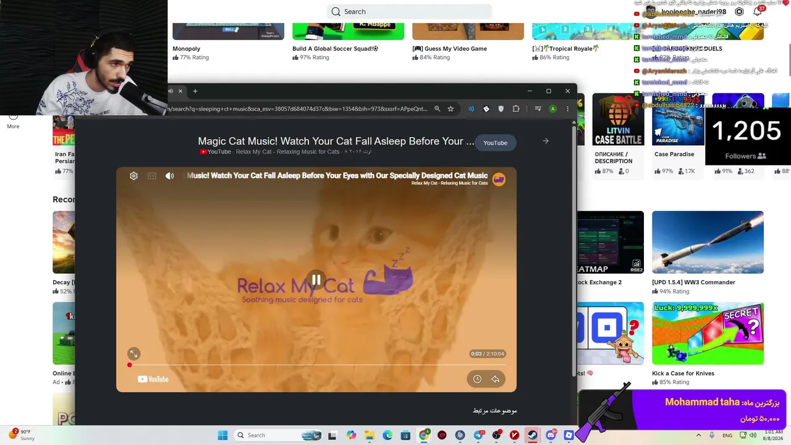
Task: Open system volume tray icon
Action: pyautogui.click(x=753, y=435)
